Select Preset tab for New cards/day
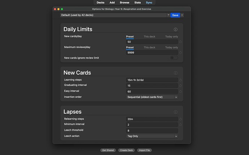This screenshot has height=155, width=249. [130, 37]
